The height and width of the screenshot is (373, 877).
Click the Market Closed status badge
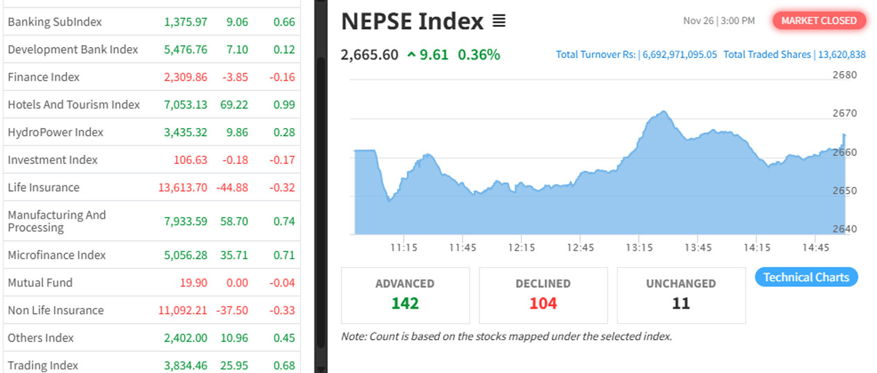coord(819,21)
